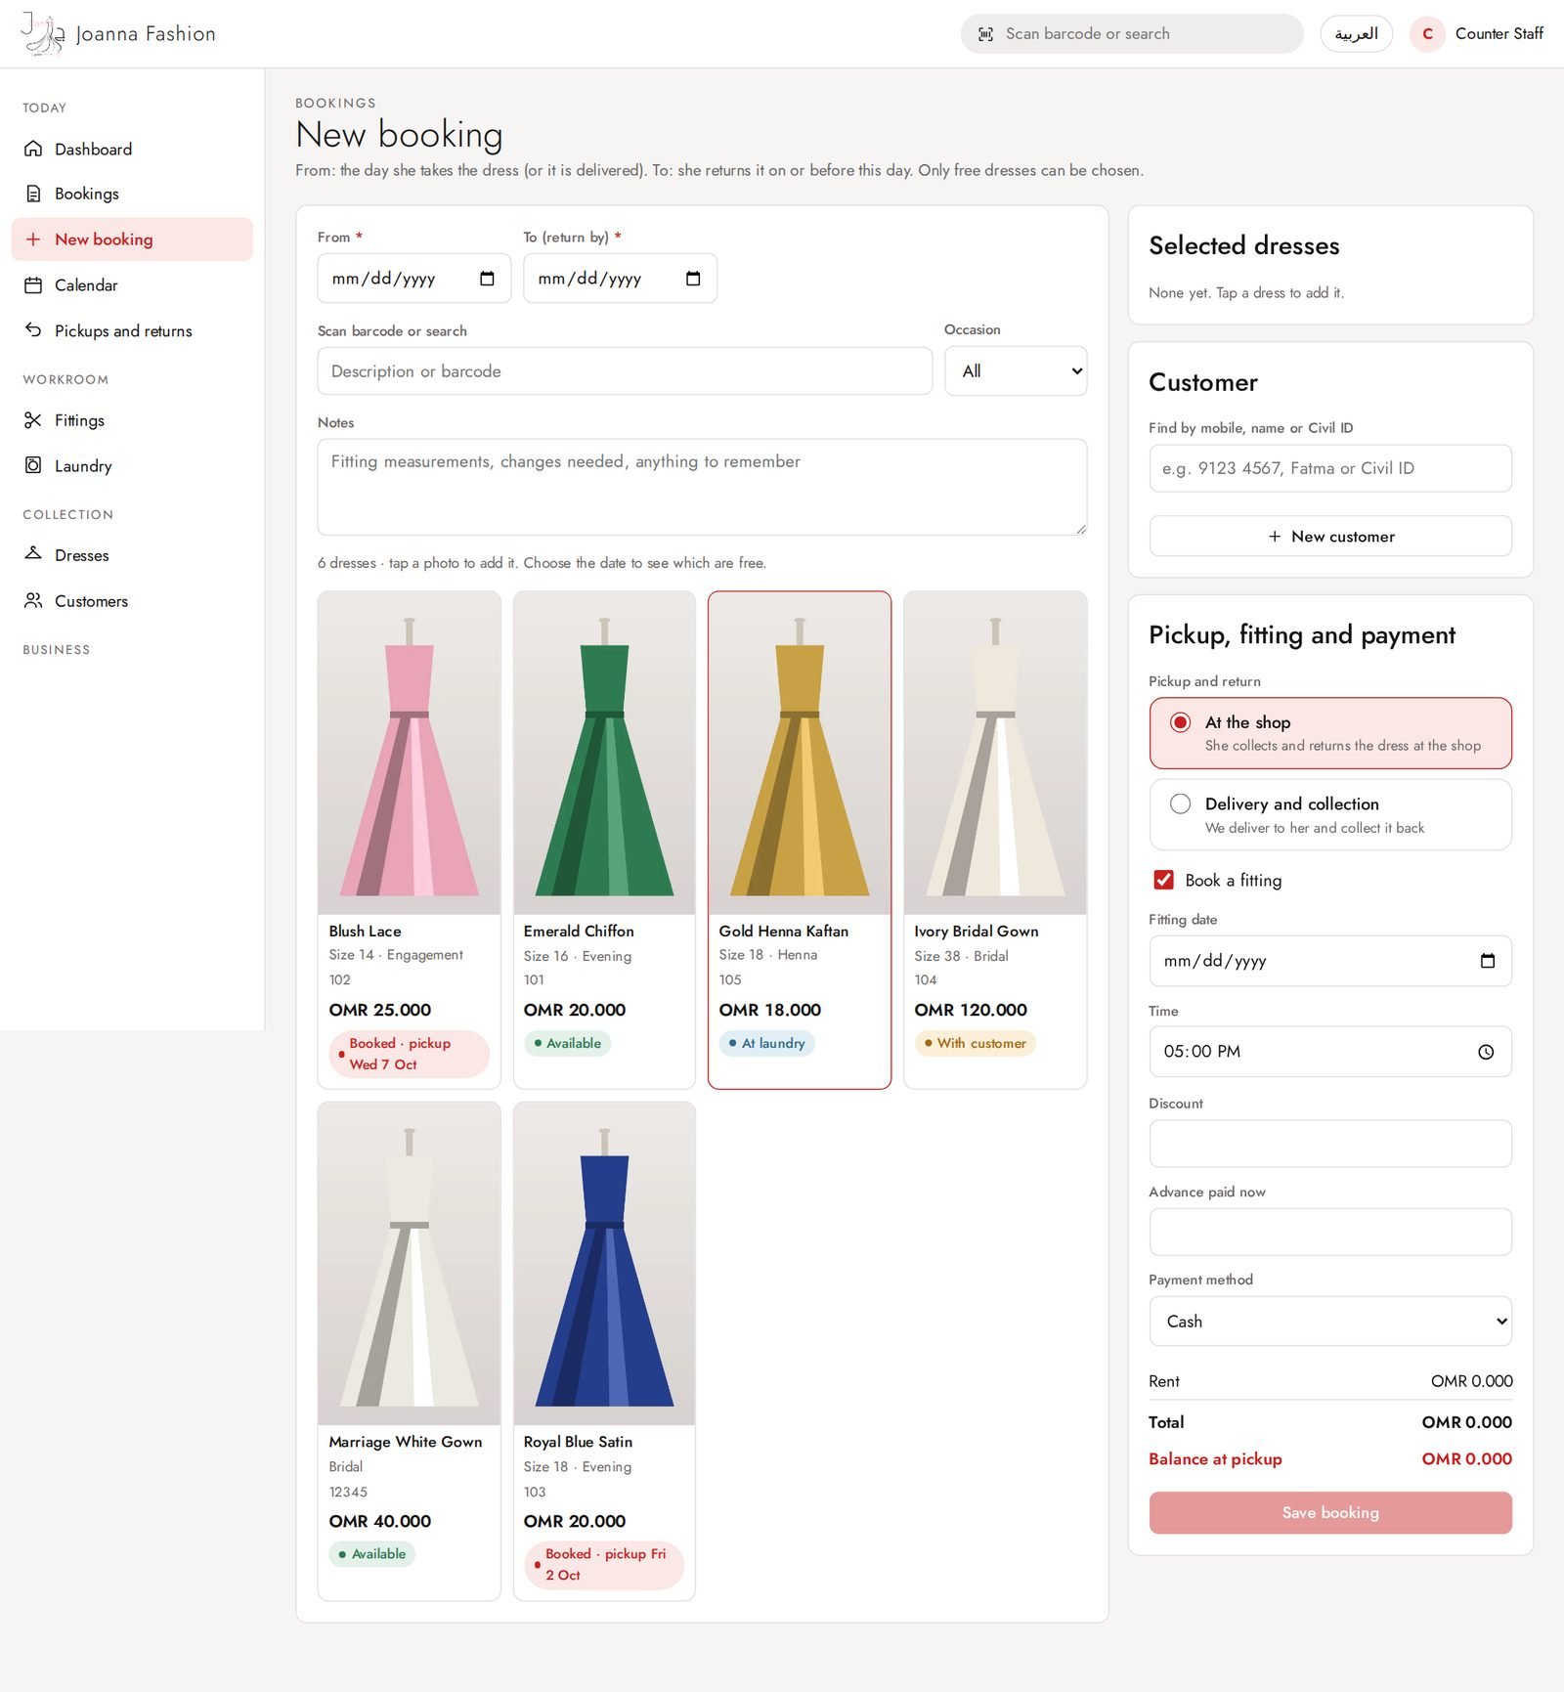Select the At the shop radio option
Image resolution: width=1564 pixels, height=1692 pixels.
(x=1180, y=722)
